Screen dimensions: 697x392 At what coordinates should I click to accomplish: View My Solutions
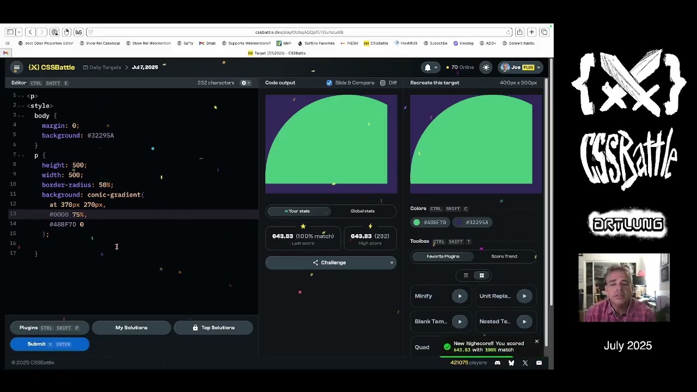point(131,328)
